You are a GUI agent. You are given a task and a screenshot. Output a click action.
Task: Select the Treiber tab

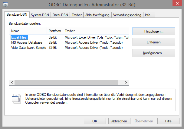tap(77, 15)
